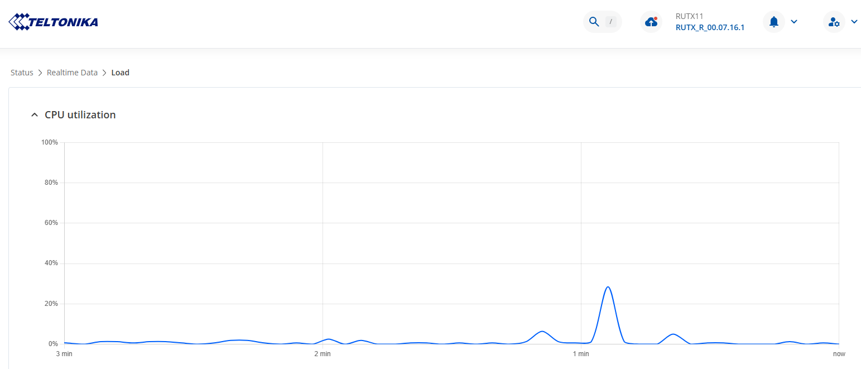Click the RUTX11 device name
861x369 pixels.
689,16
